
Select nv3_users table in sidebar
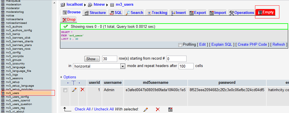click(x=12, y=93)
